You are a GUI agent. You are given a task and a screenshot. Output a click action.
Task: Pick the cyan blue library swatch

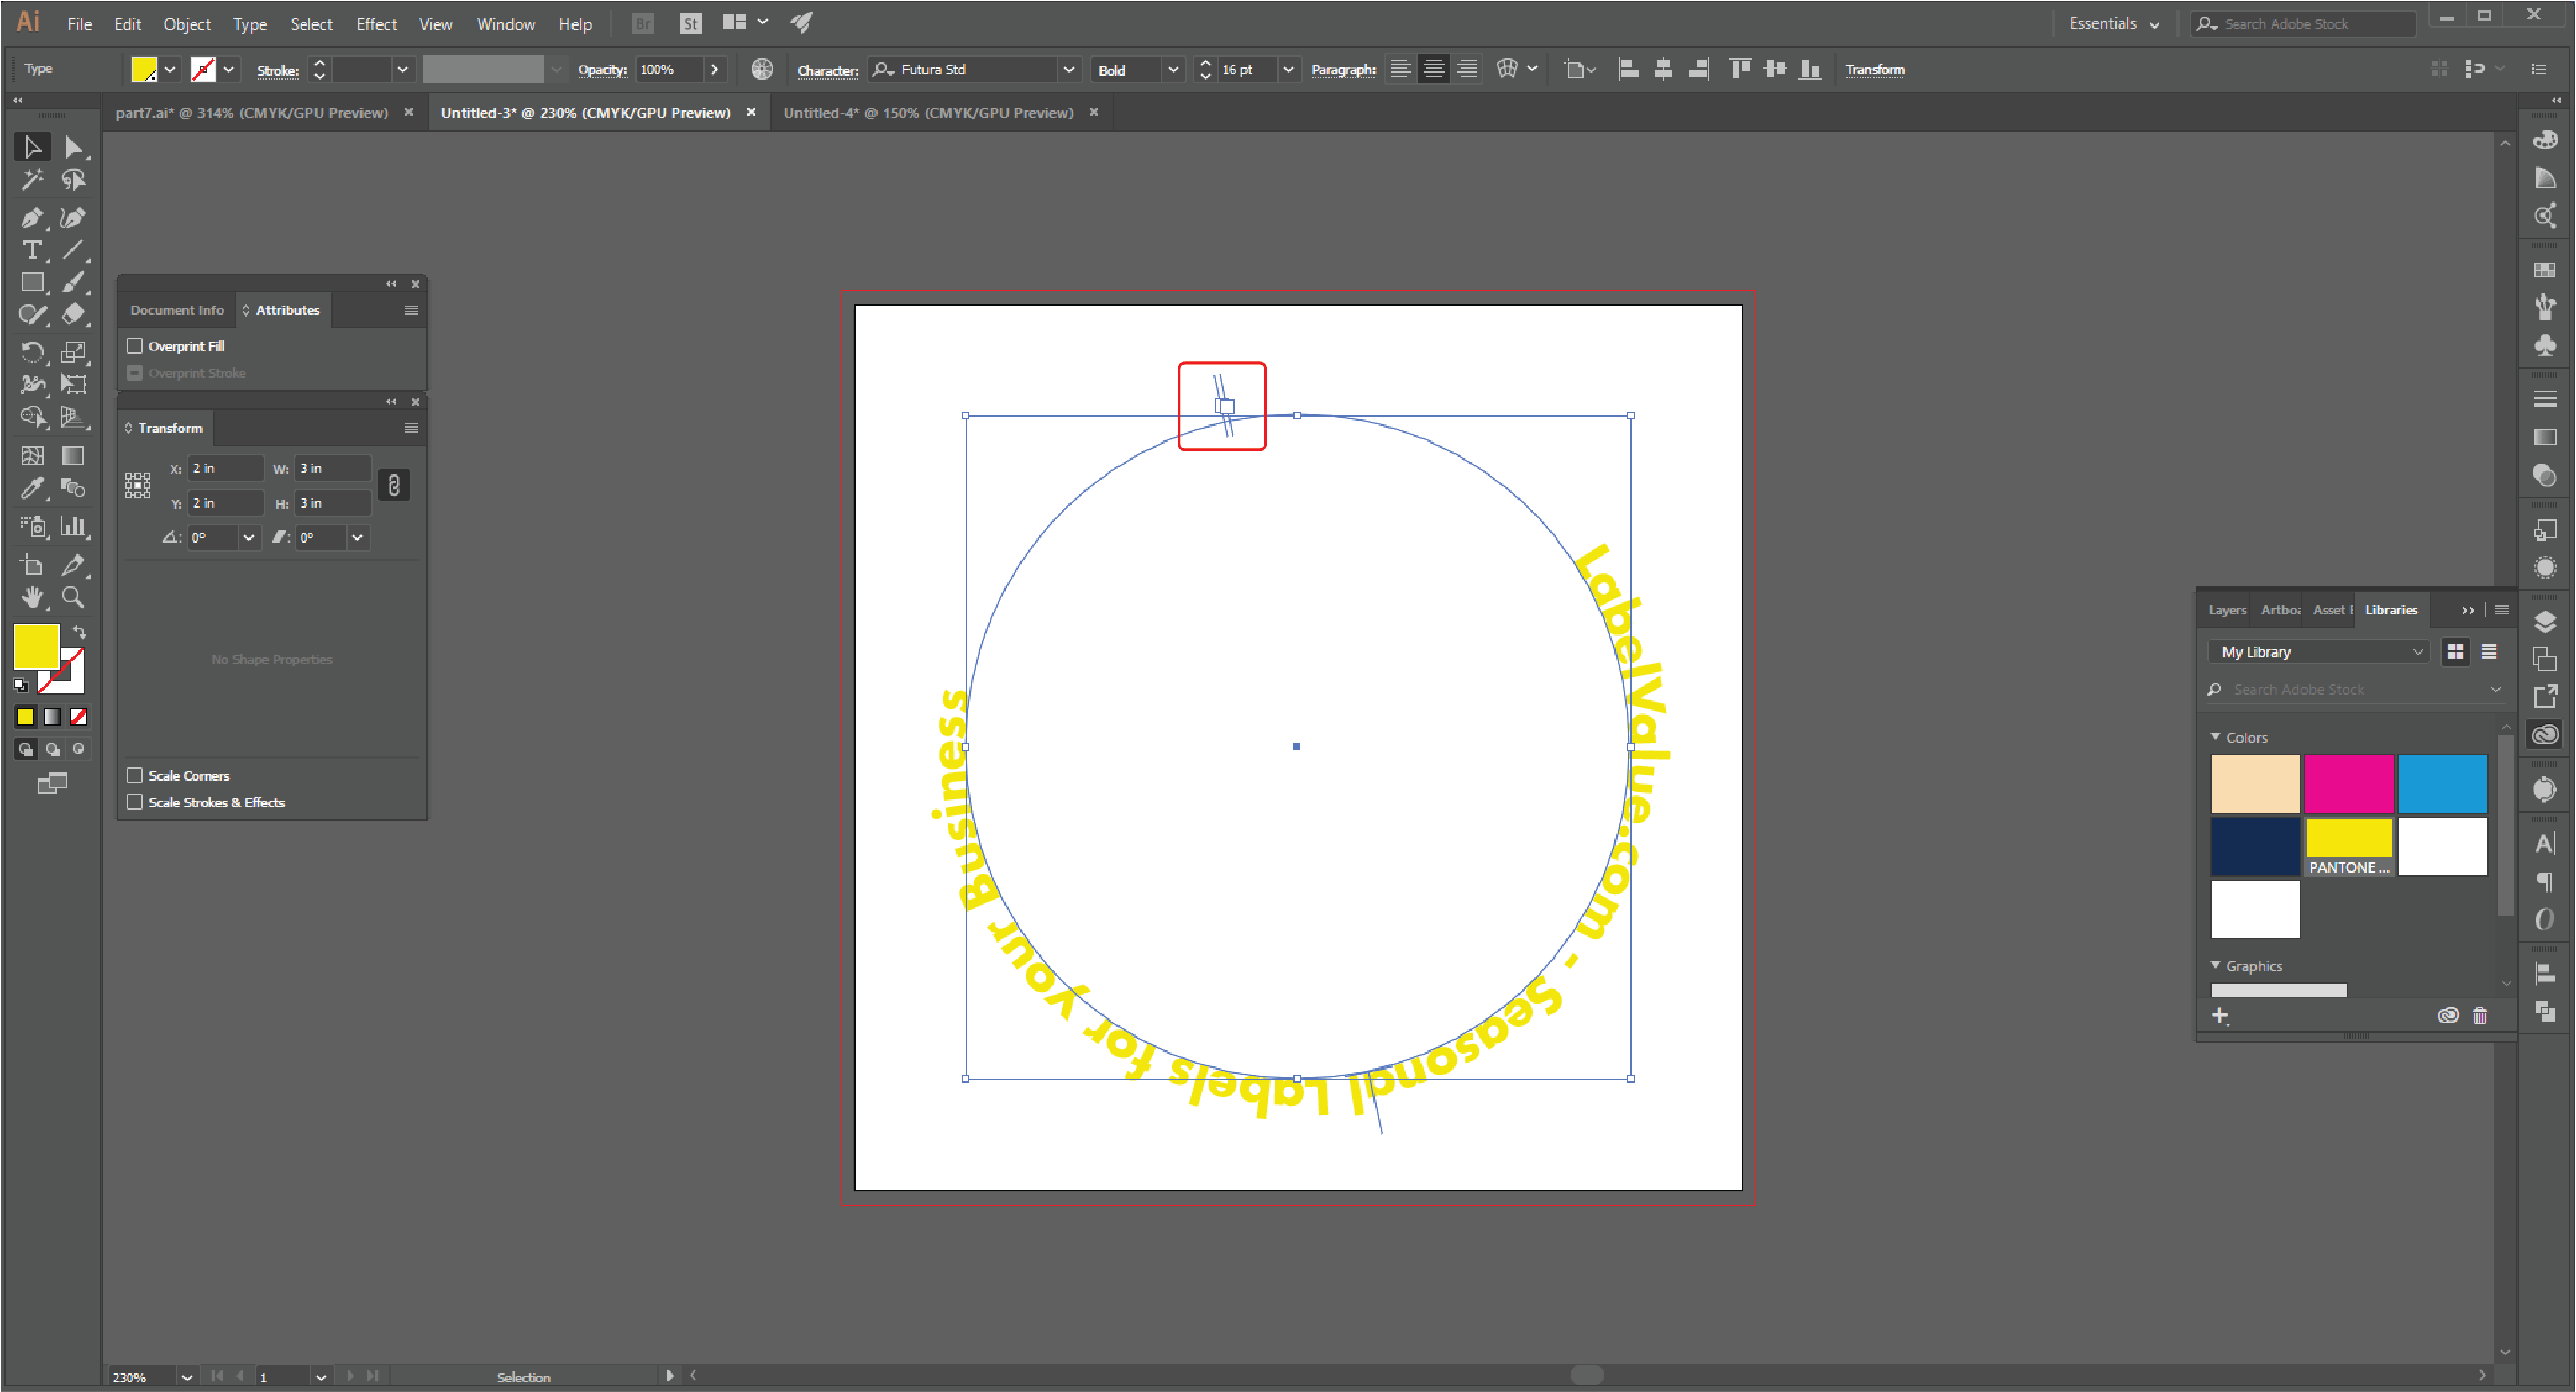click(2442, 783)
